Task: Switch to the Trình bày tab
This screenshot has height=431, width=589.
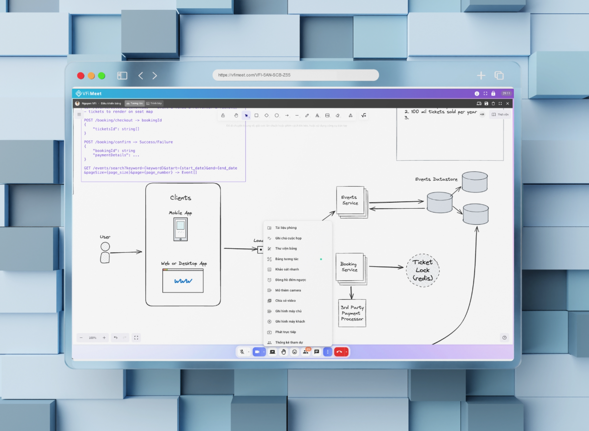Action: coord(154,103)
